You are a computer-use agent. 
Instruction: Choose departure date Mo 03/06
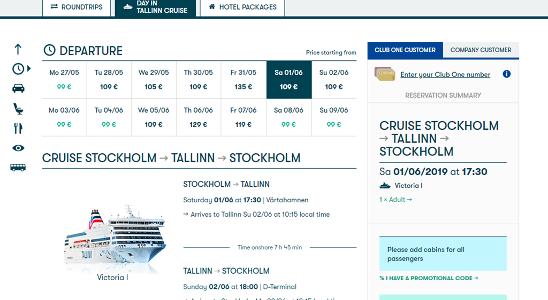(64, 117)
